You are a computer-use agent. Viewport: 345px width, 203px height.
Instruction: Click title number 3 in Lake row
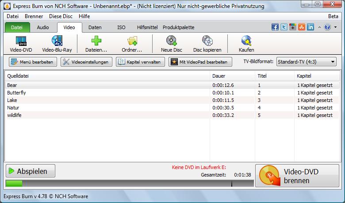259,100
